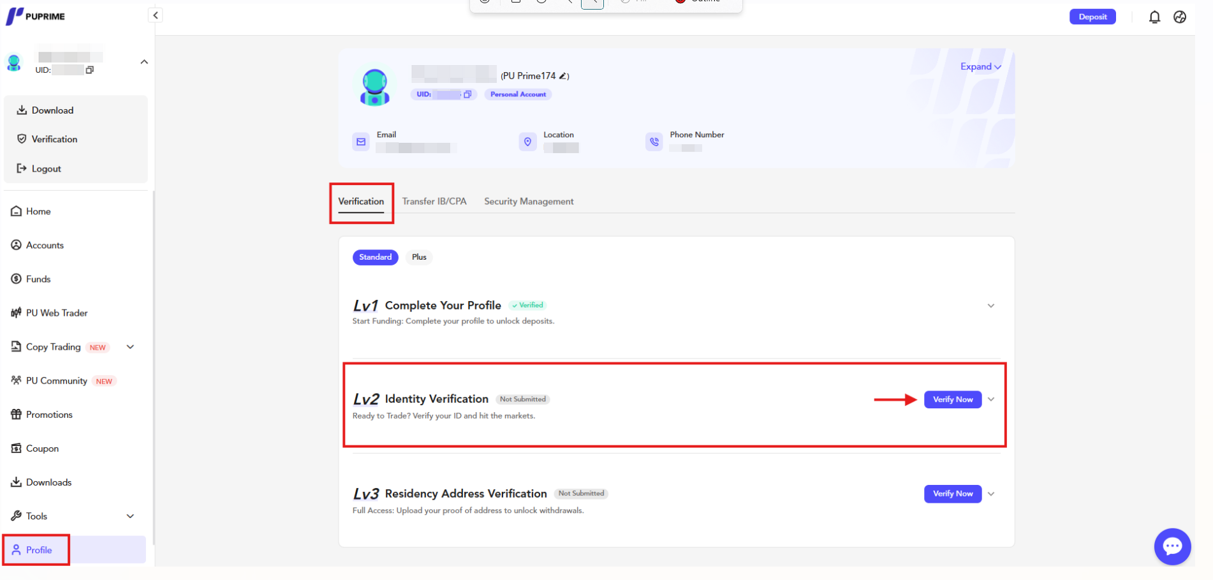Switch to the Verification tab
The image size is (1213, 580).
click(361, 202)
